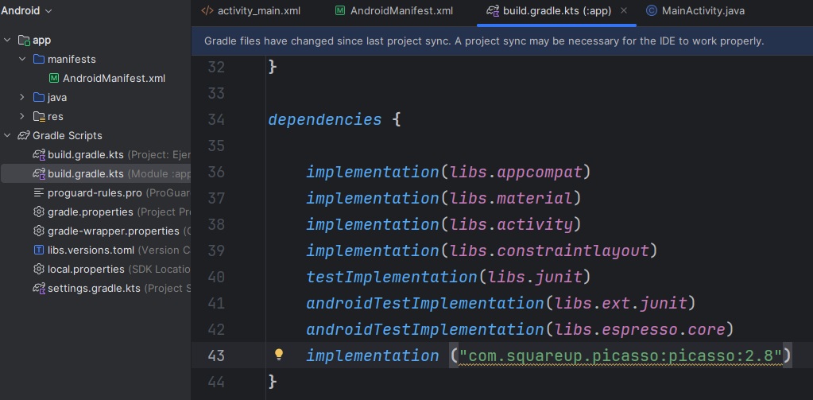This screenshot has height=400, width=813.
Task: Click libs.espresso.core on line 42
Action: [x=640, y=329]
